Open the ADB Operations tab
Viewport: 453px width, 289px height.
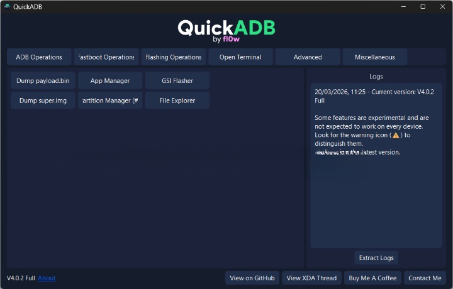tap(39, 57)
